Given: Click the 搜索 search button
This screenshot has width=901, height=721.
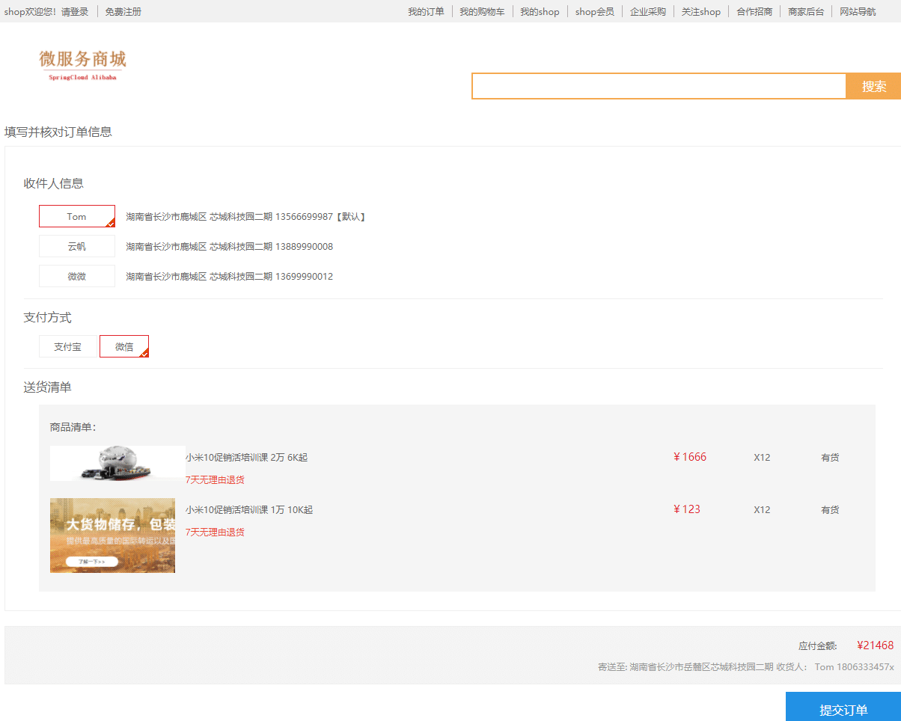Looking at the screenshot, I should pyautogui.click(x=873, y=86).
